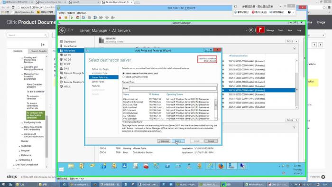332x187 pixels.
Task: Select XENUC.ctx.local in server pool
Action: coord(168,113)
